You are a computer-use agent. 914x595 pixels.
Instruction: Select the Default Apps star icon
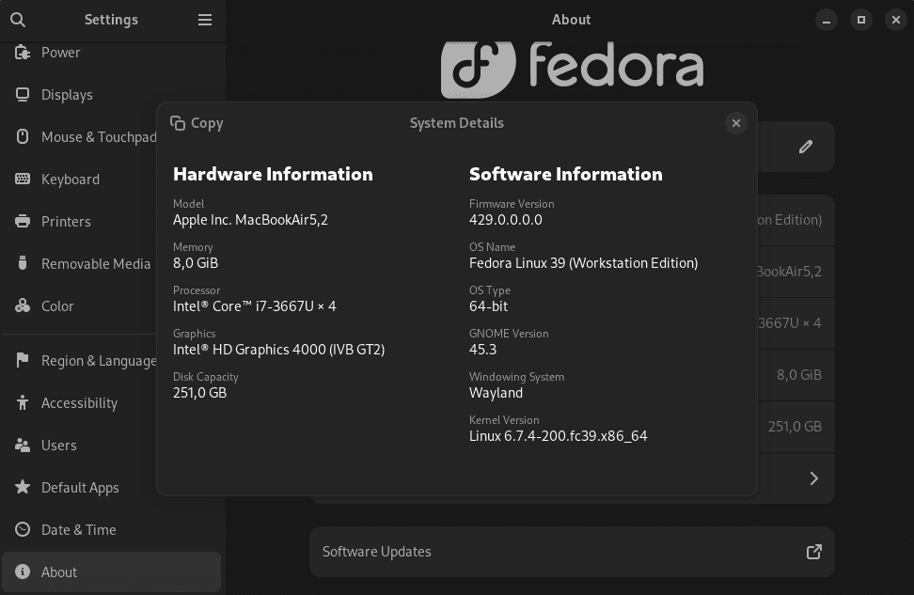(23, 487)
